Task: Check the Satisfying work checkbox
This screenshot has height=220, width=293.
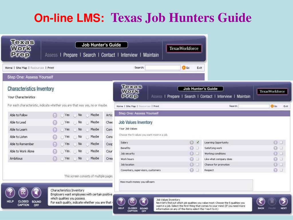Action: (281, 148)
